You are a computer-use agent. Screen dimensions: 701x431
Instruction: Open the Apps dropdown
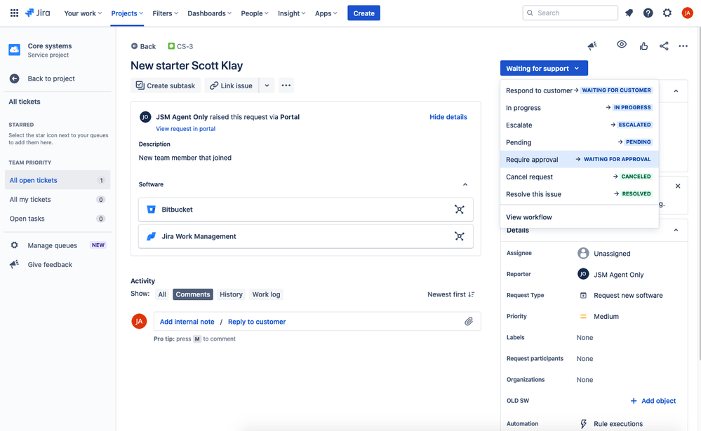(x=326, y=13)
